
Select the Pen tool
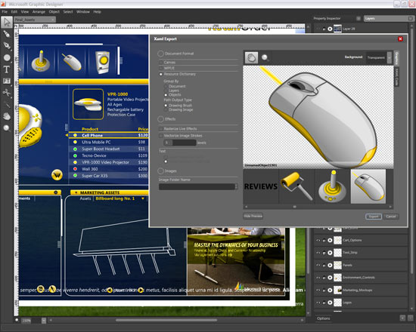click(x=7, y=45)
